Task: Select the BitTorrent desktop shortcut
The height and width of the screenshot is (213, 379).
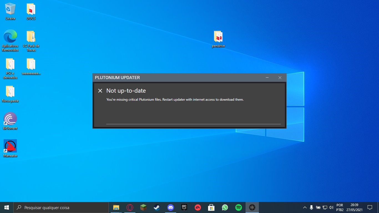Action: pyautogui.click(x=10, y=121)
